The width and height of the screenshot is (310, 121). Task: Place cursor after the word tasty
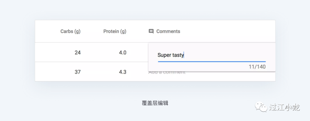pyautogui.click(x=184, y=55)
